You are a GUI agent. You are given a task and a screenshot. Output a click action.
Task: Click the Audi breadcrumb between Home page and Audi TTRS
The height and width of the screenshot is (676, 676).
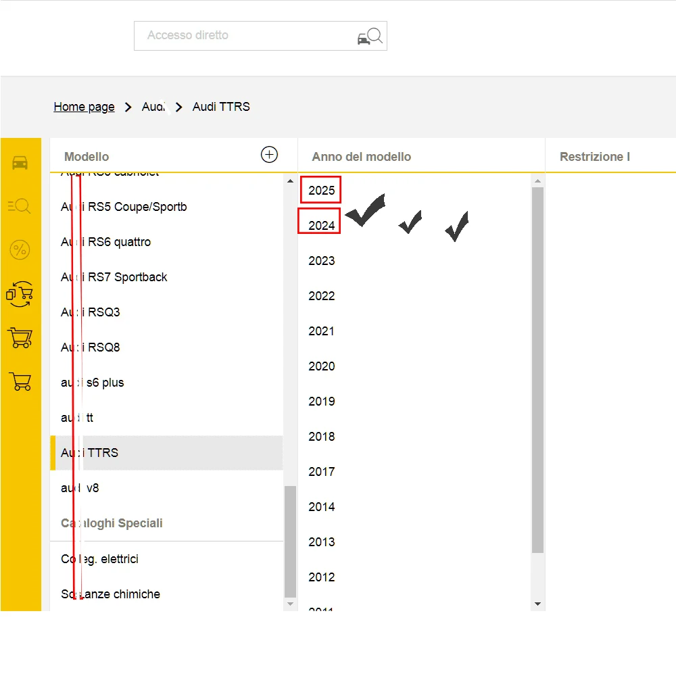click(x=154, y=107)
